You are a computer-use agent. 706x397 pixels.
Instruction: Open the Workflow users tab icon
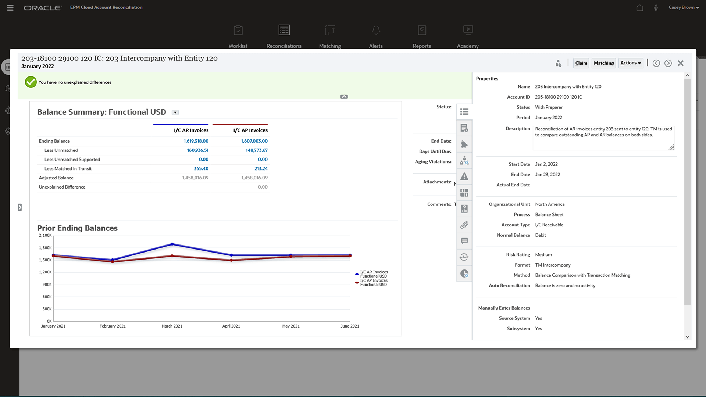[x=464, y=160]
